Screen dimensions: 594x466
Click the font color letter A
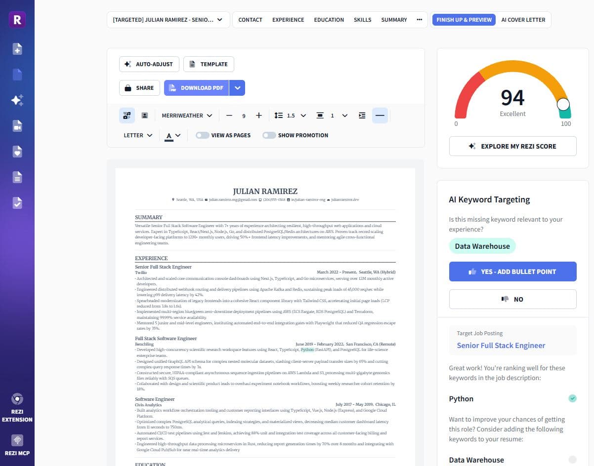click(x=169, y=136)
